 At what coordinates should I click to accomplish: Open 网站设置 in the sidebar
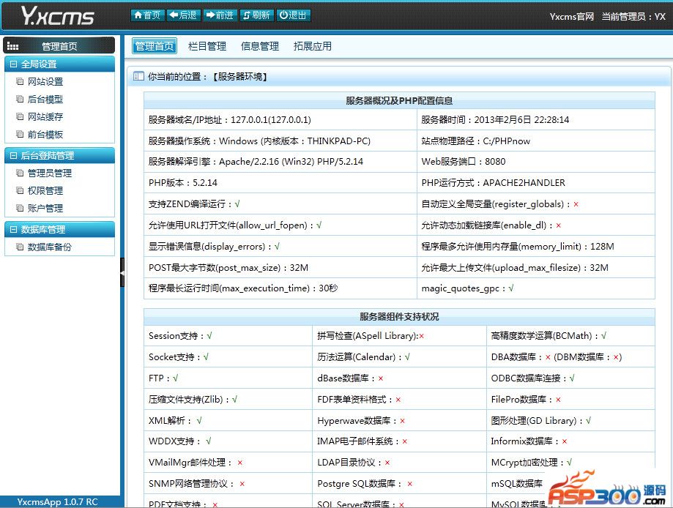(x=45, y=82)
